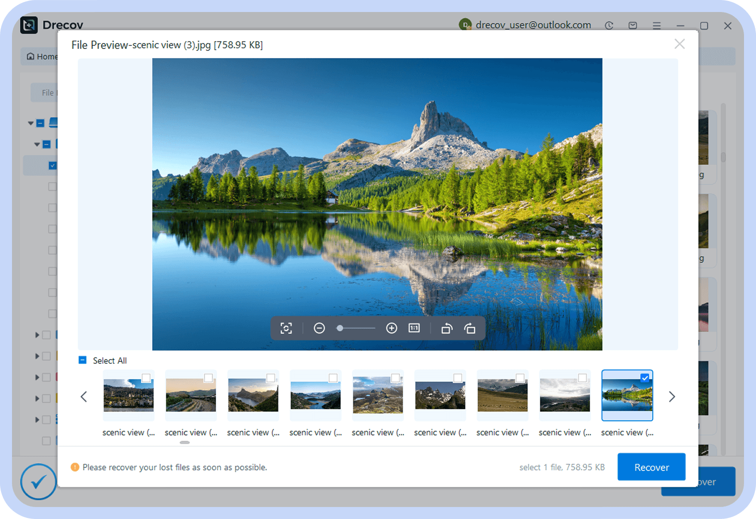The image size is (756, 519).
Task: Collapse the topmost tree node arrow
Action: pos(31,123)
